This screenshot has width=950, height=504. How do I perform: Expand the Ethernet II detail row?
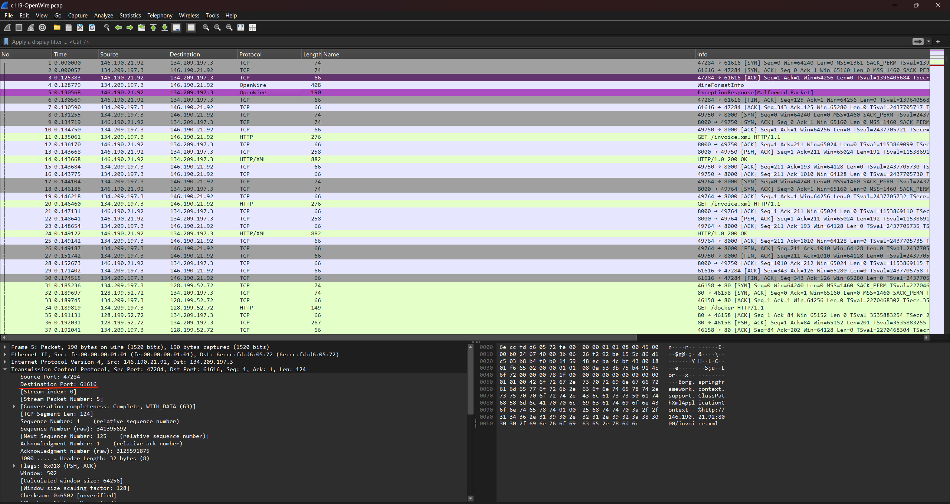5,354
